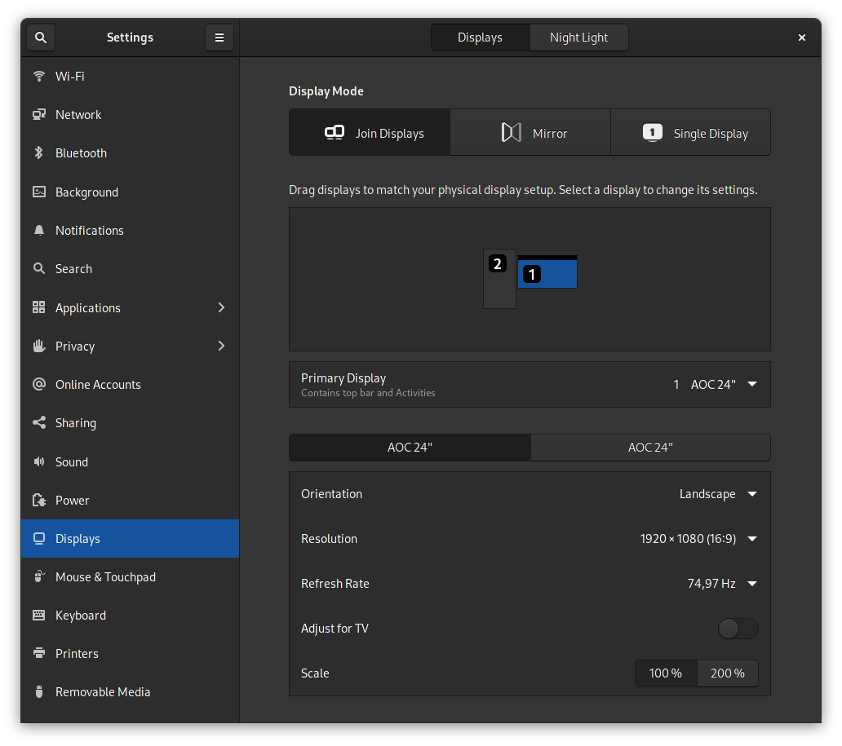Select the second AOC 24" monitor tab
This screenshot has height=746, width=842.
[650, 447]
